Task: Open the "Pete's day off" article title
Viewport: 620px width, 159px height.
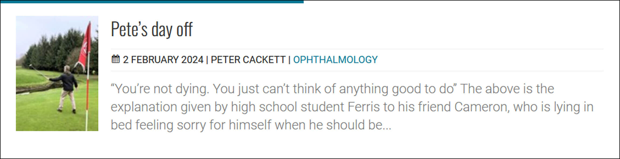Action: 152,29
